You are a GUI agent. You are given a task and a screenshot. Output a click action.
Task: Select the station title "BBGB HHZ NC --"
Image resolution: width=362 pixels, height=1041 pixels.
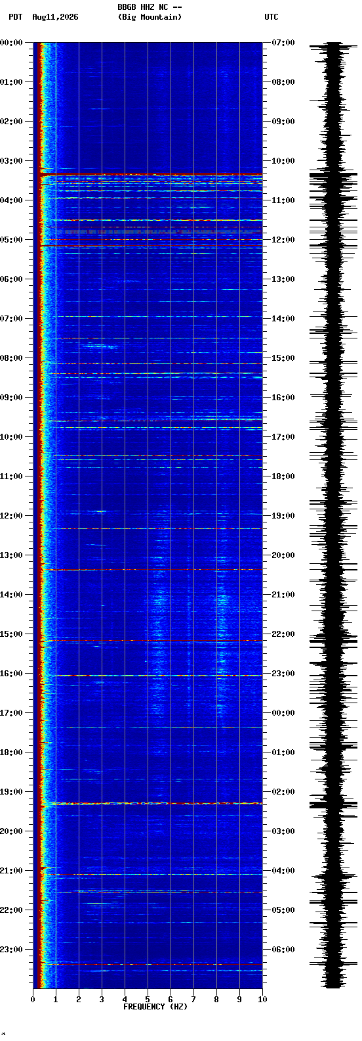[150, 7]
